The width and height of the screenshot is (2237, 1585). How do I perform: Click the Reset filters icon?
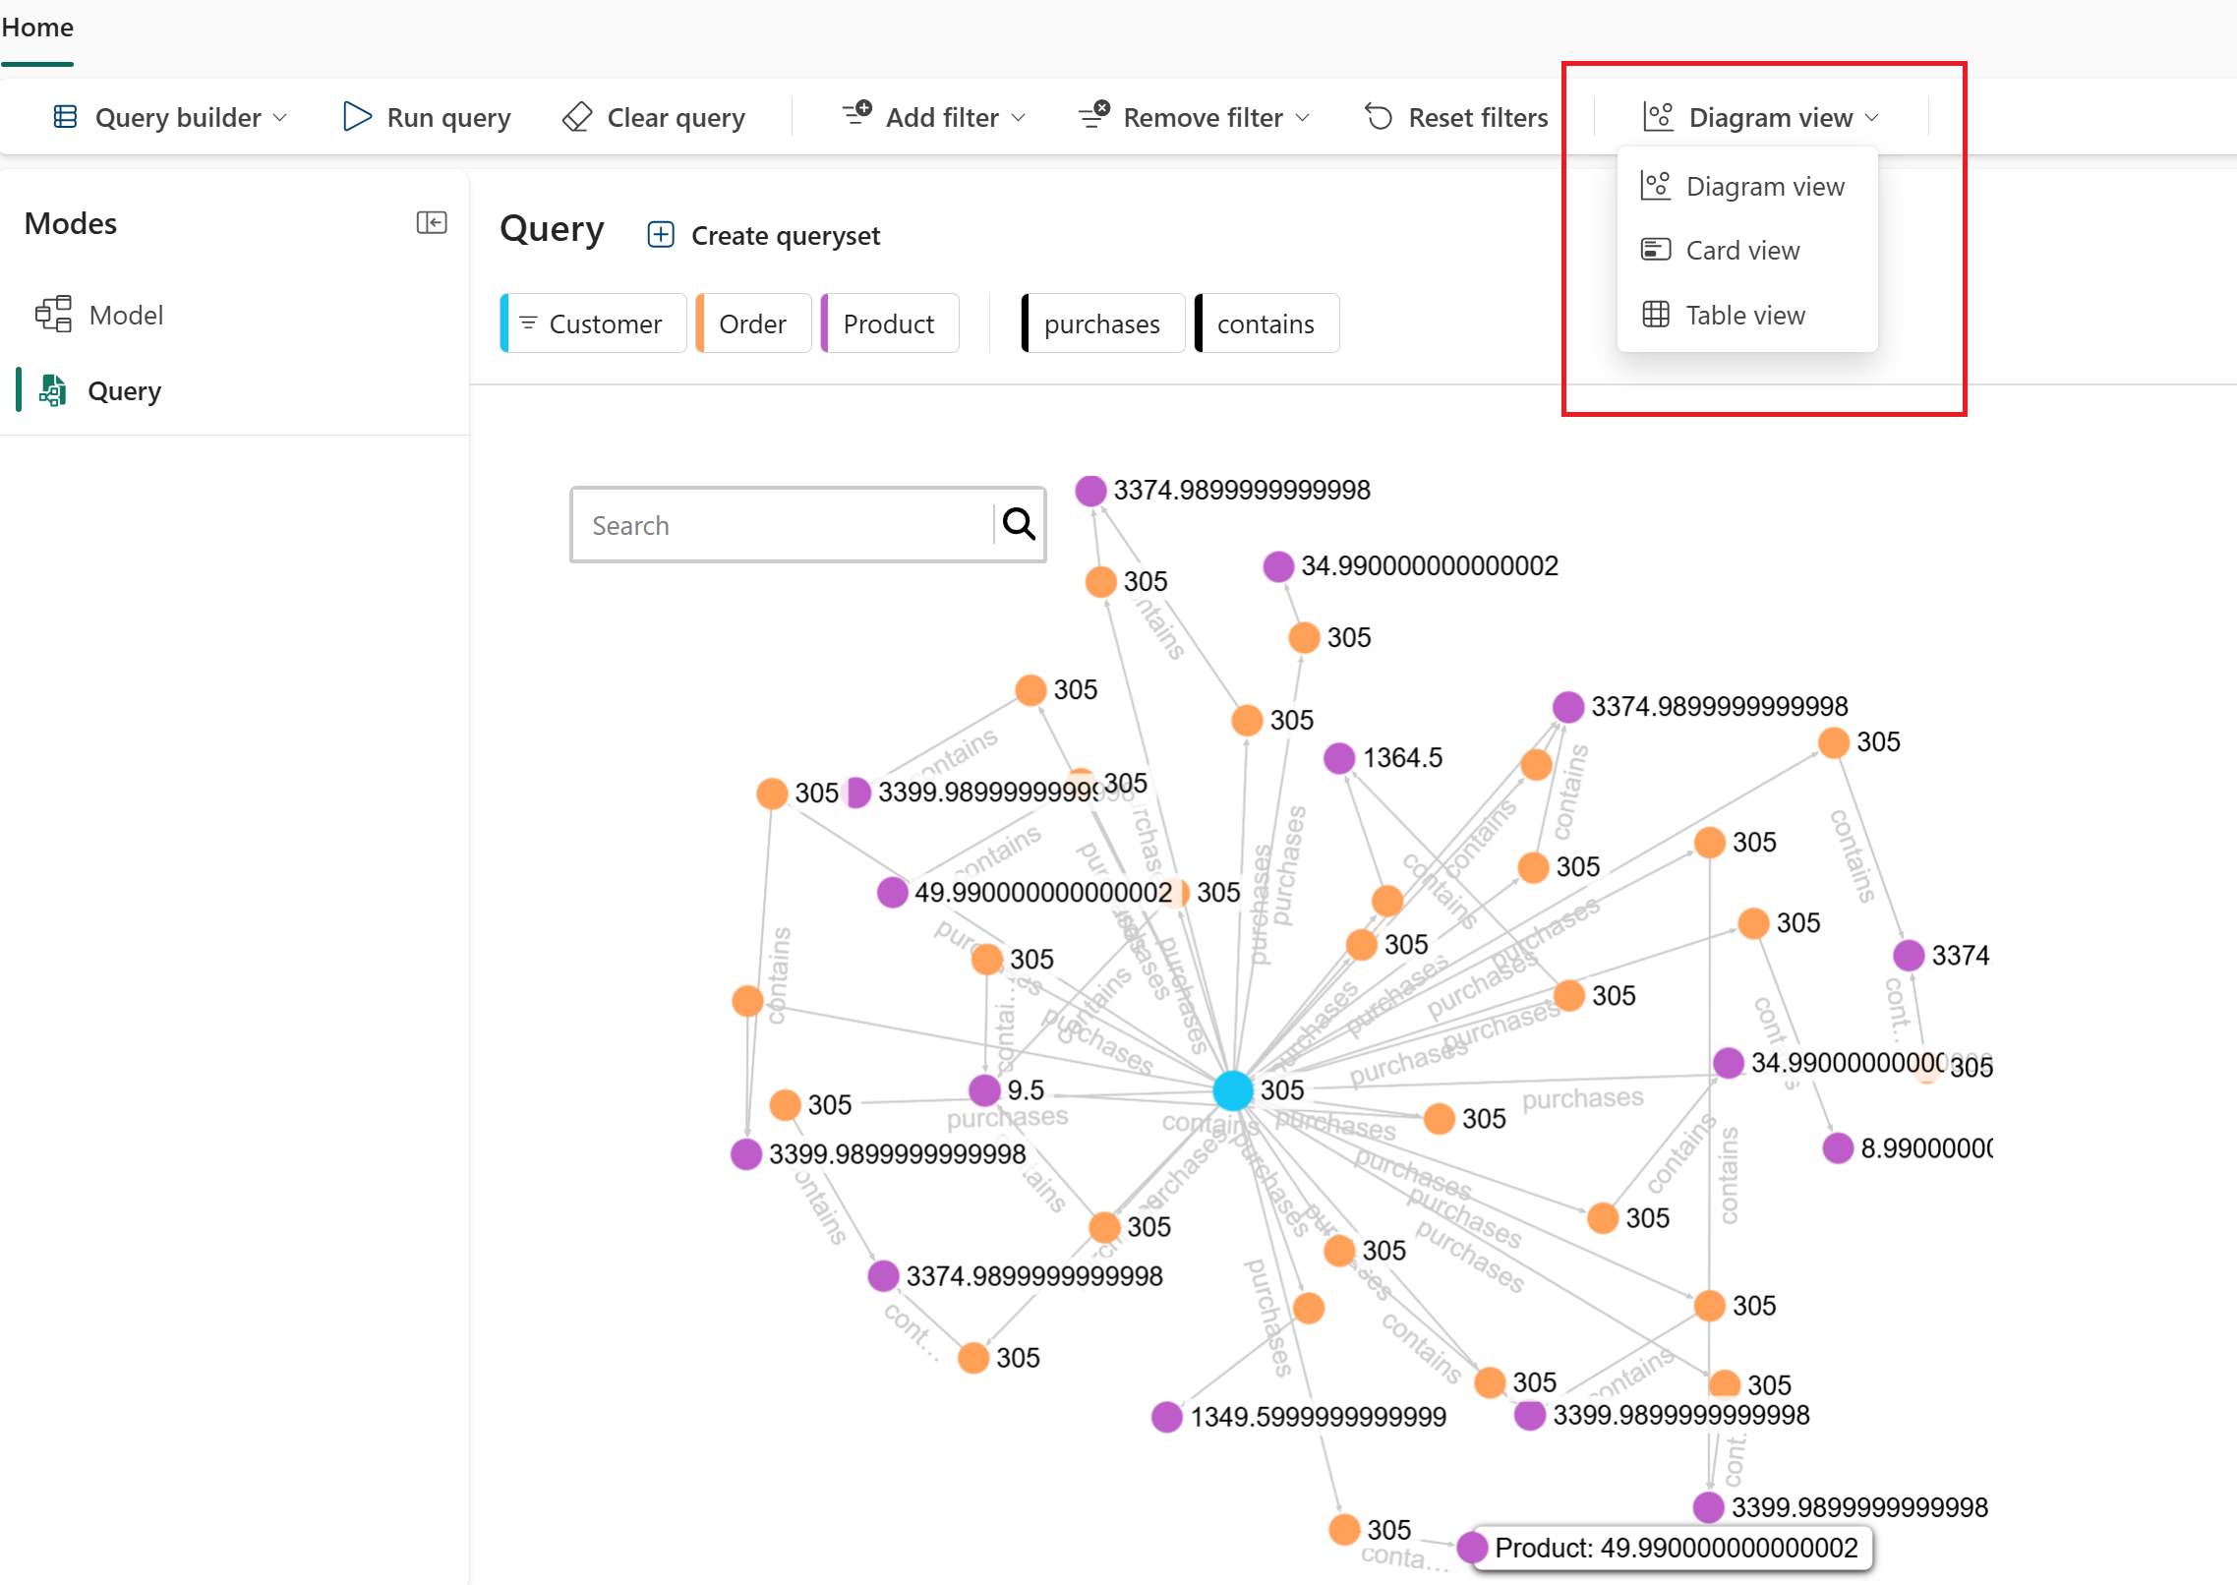(x=1379, y=117)
